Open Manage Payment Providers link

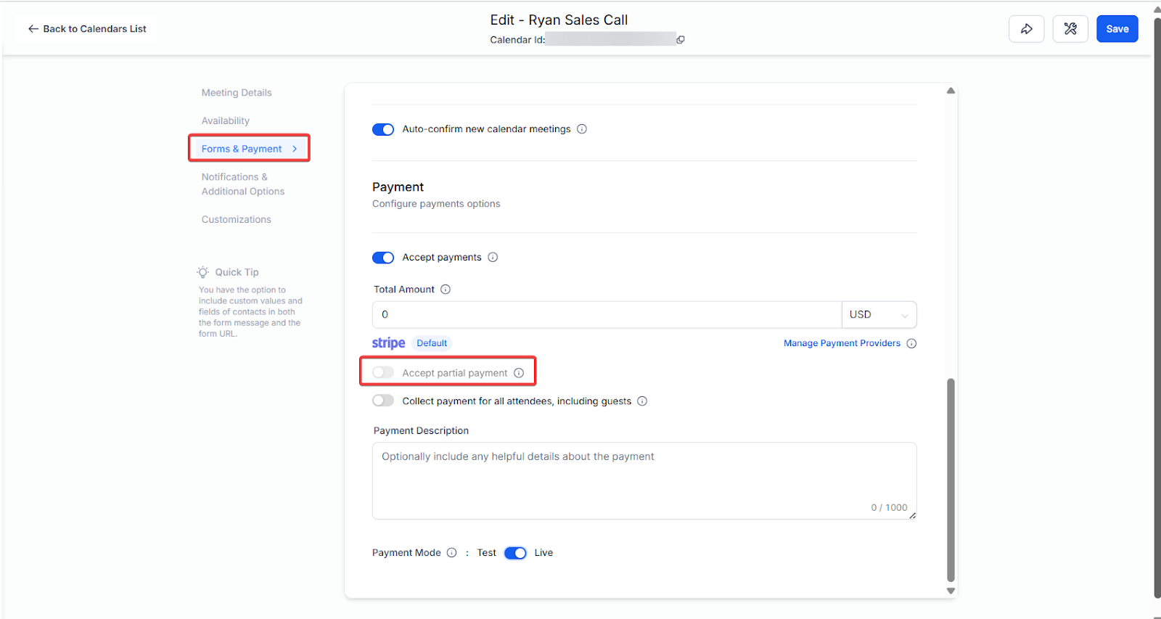point(842,343)
